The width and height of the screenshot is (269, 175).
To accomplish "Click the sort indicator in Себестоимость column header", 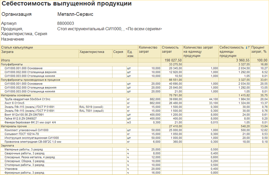I will coord(248,47).
